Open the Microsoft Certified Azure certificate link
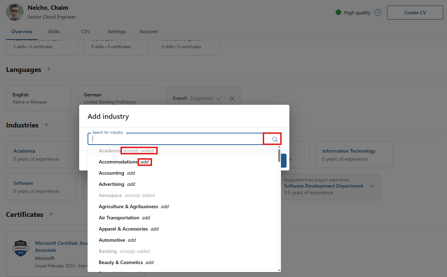Image resolution: width=447 pixels, height=277 pixels. click(x=61, y=247)
